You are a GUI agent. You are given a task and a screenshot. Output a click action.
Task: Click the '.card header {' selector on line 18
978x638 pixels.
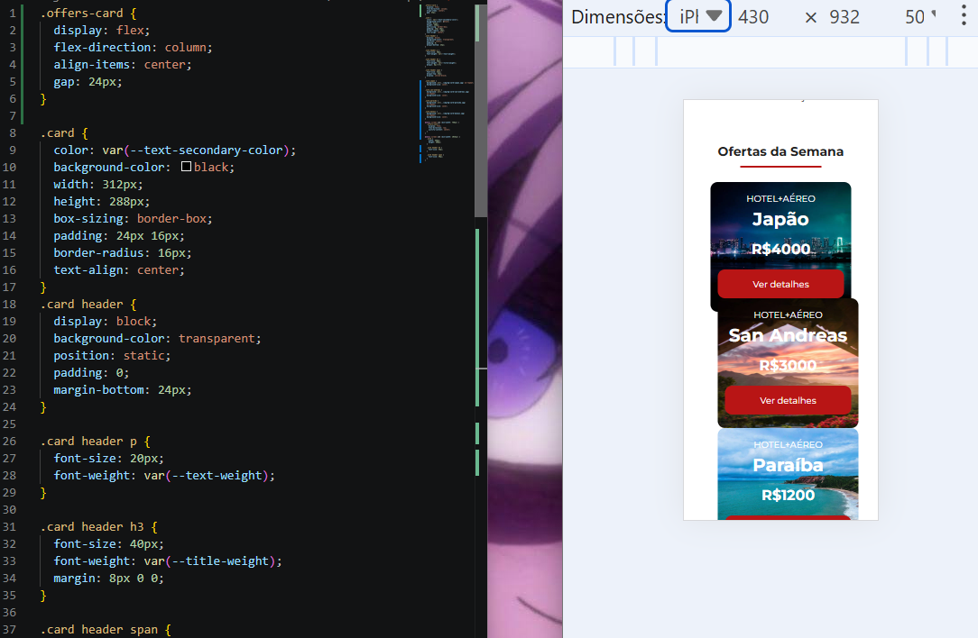pyautogui.click(x=88, y=304)
